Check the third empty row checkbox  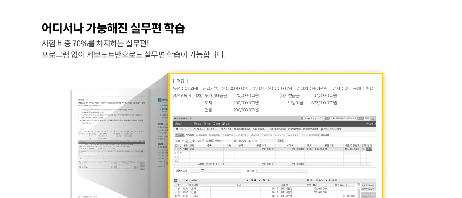(176, 157)
